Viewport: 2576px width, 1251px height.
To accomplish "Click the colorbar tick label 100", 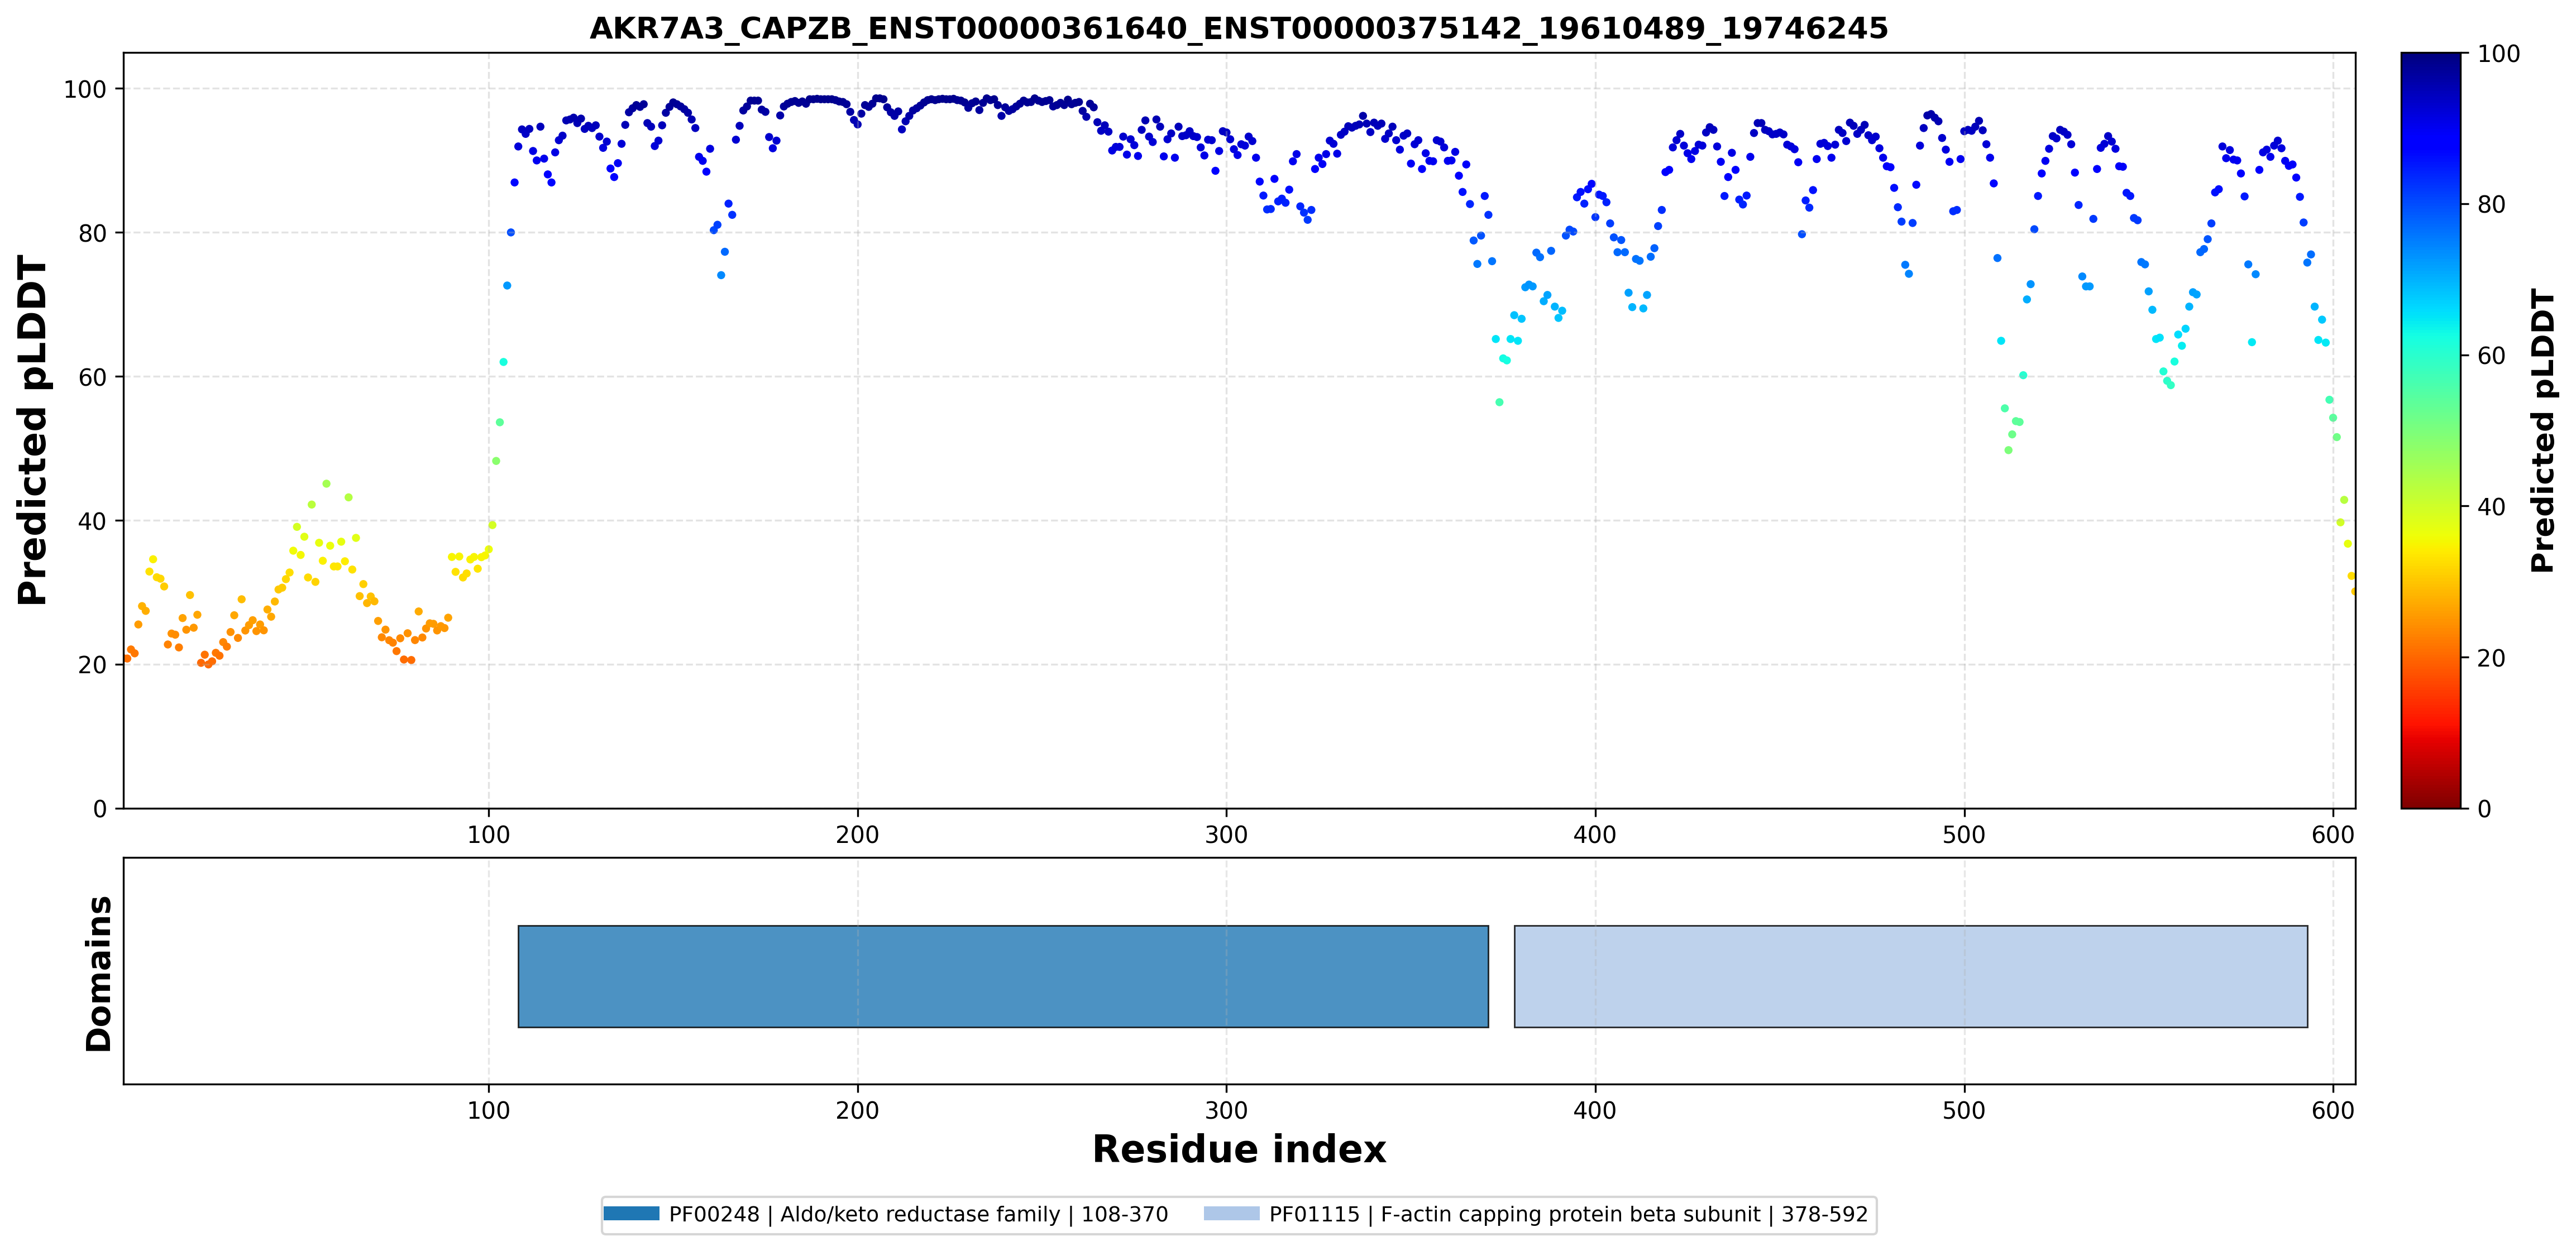I will click(x=2498, y=54).
